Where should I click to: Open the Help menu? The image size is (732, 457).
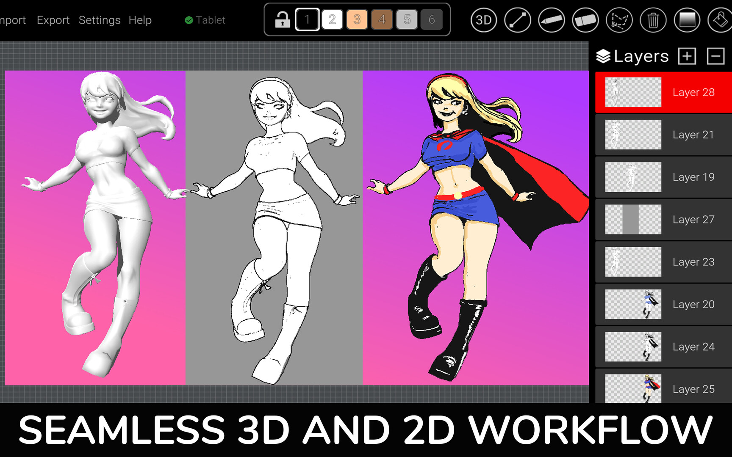point(140,20)
